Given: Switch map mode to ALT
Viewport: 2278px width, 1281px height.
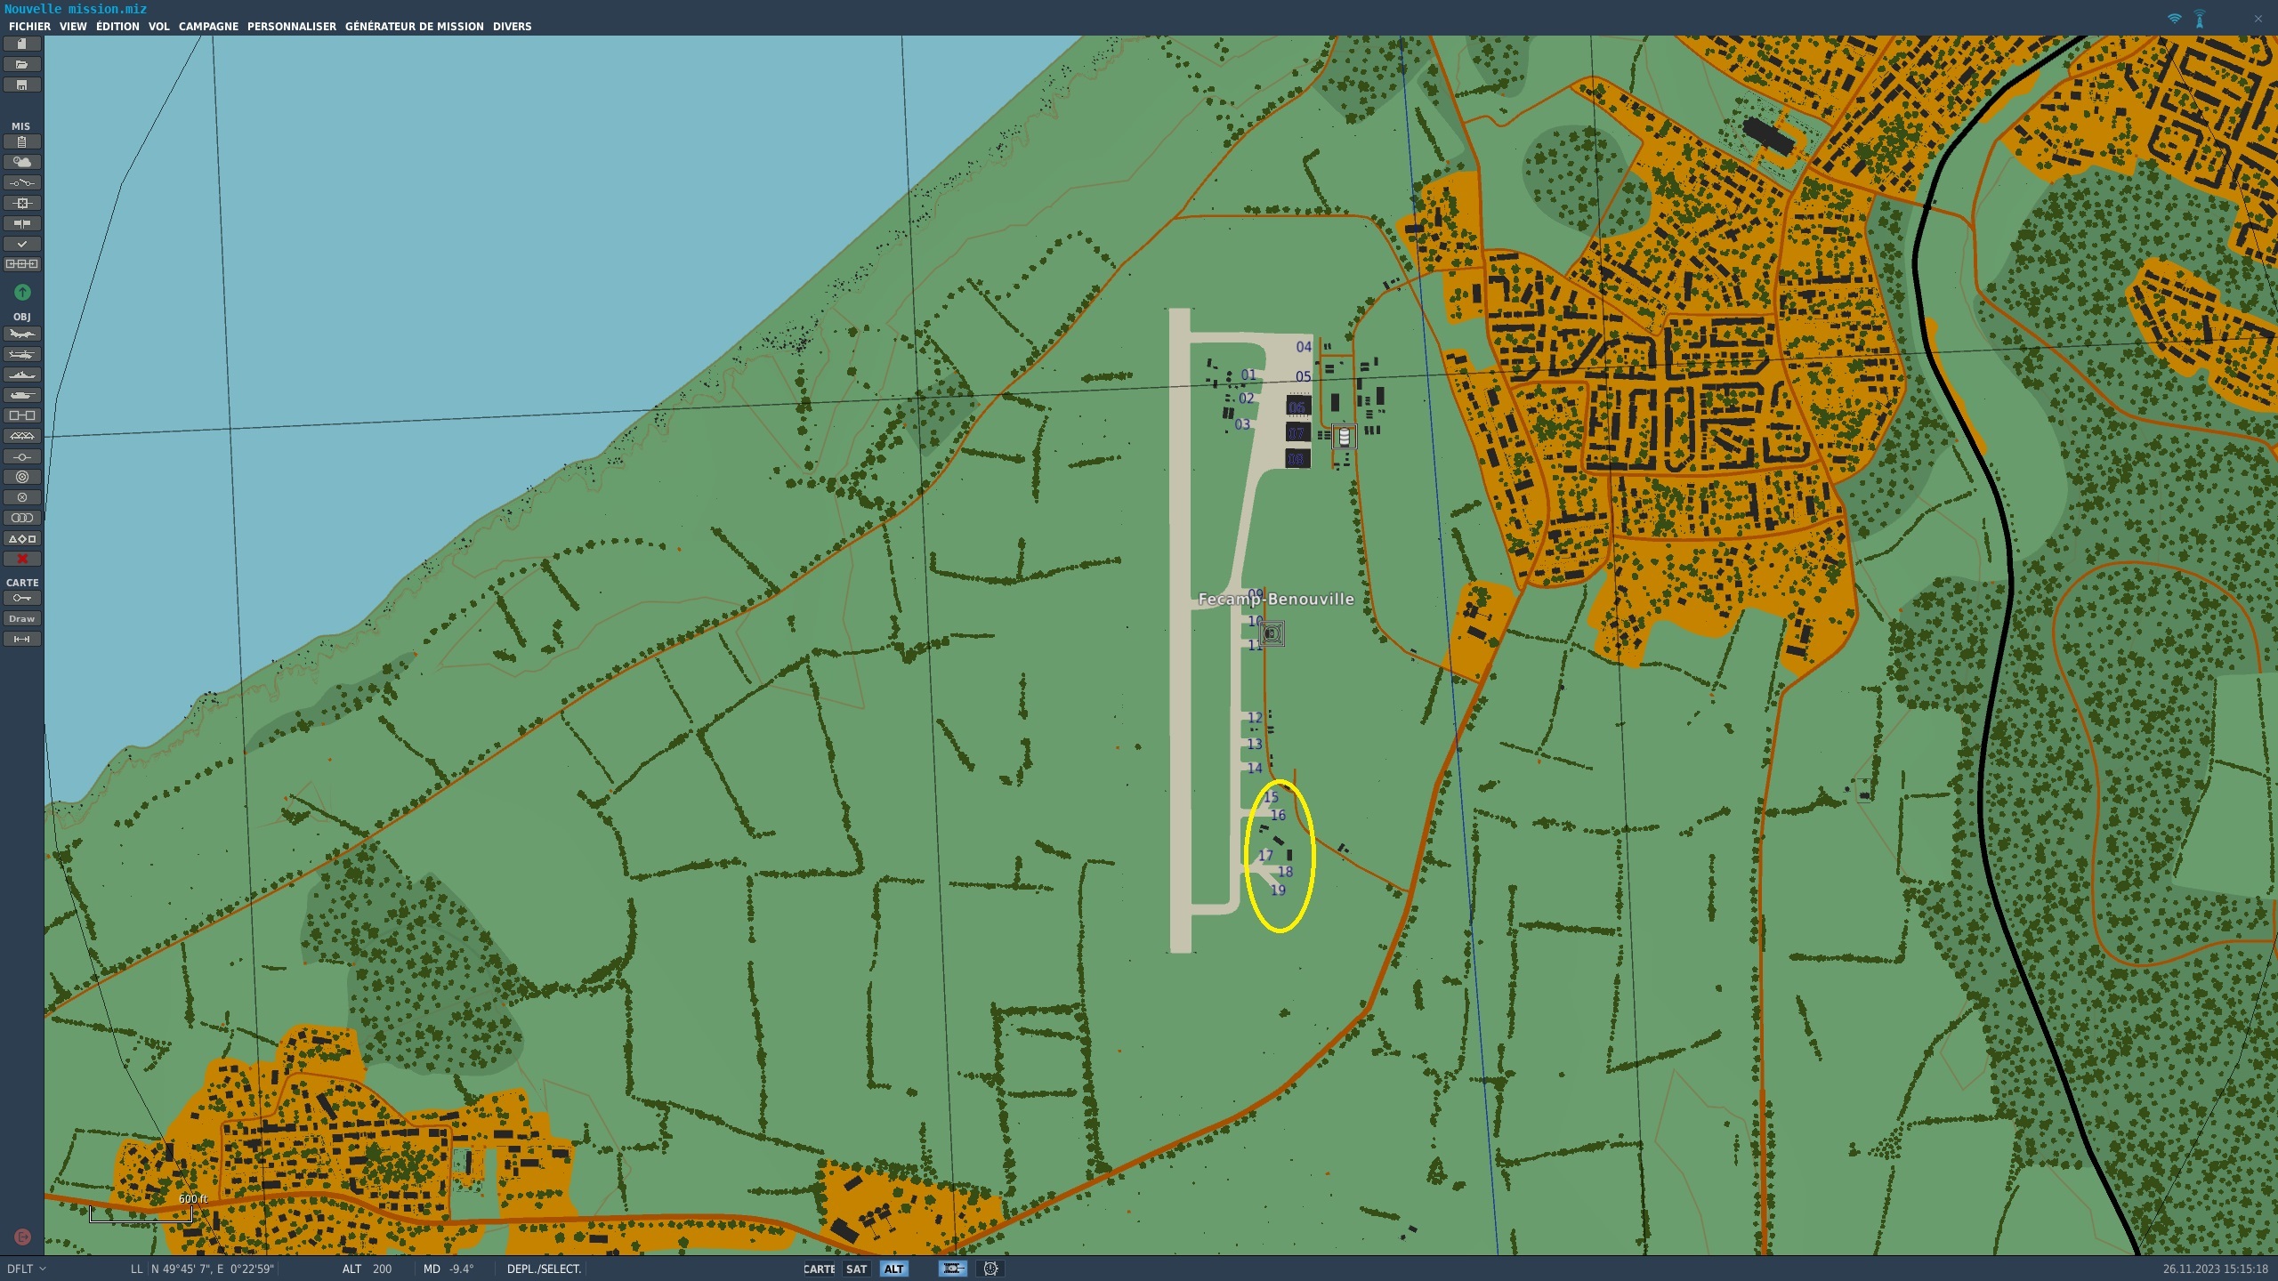Looking at the screenshot, I should 893,1269.
